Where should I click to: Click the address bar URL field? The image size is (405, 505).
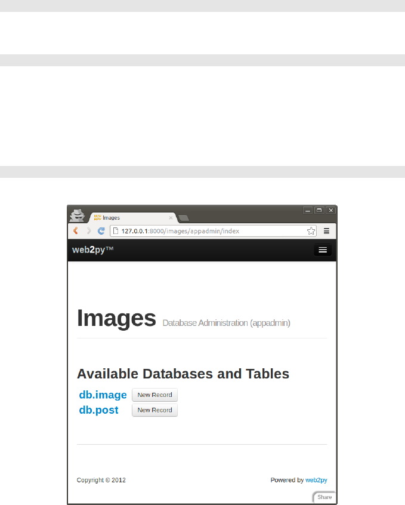point(213,231)
